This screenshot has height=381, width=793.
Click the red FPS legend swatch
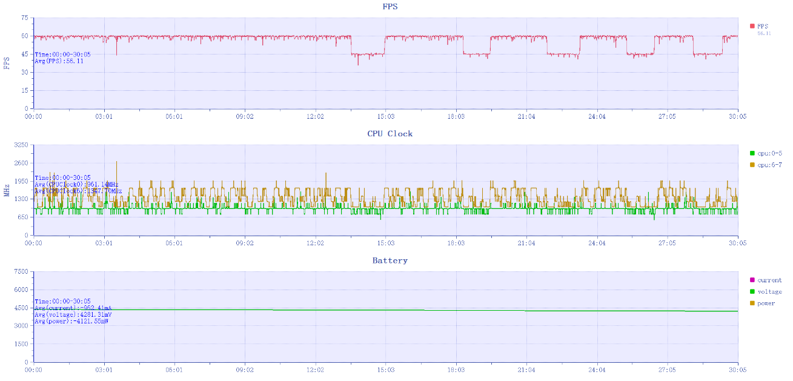point(752,26)
